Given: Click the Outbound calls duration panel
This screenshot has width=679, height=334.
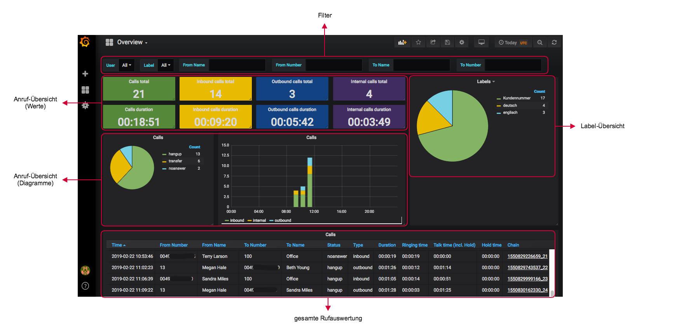Looking at the screenshot, I should point(292,117).
